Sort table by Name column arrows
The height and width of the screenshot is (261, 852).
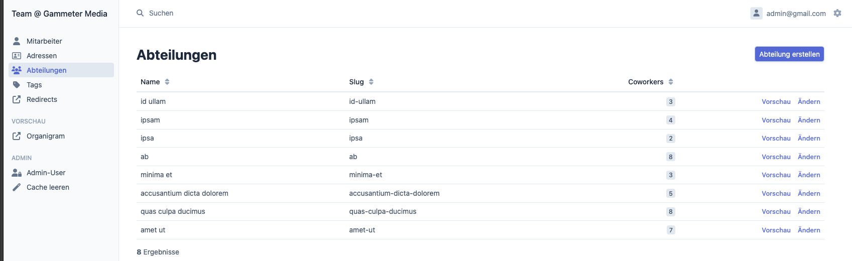click(x=167, y=82)
